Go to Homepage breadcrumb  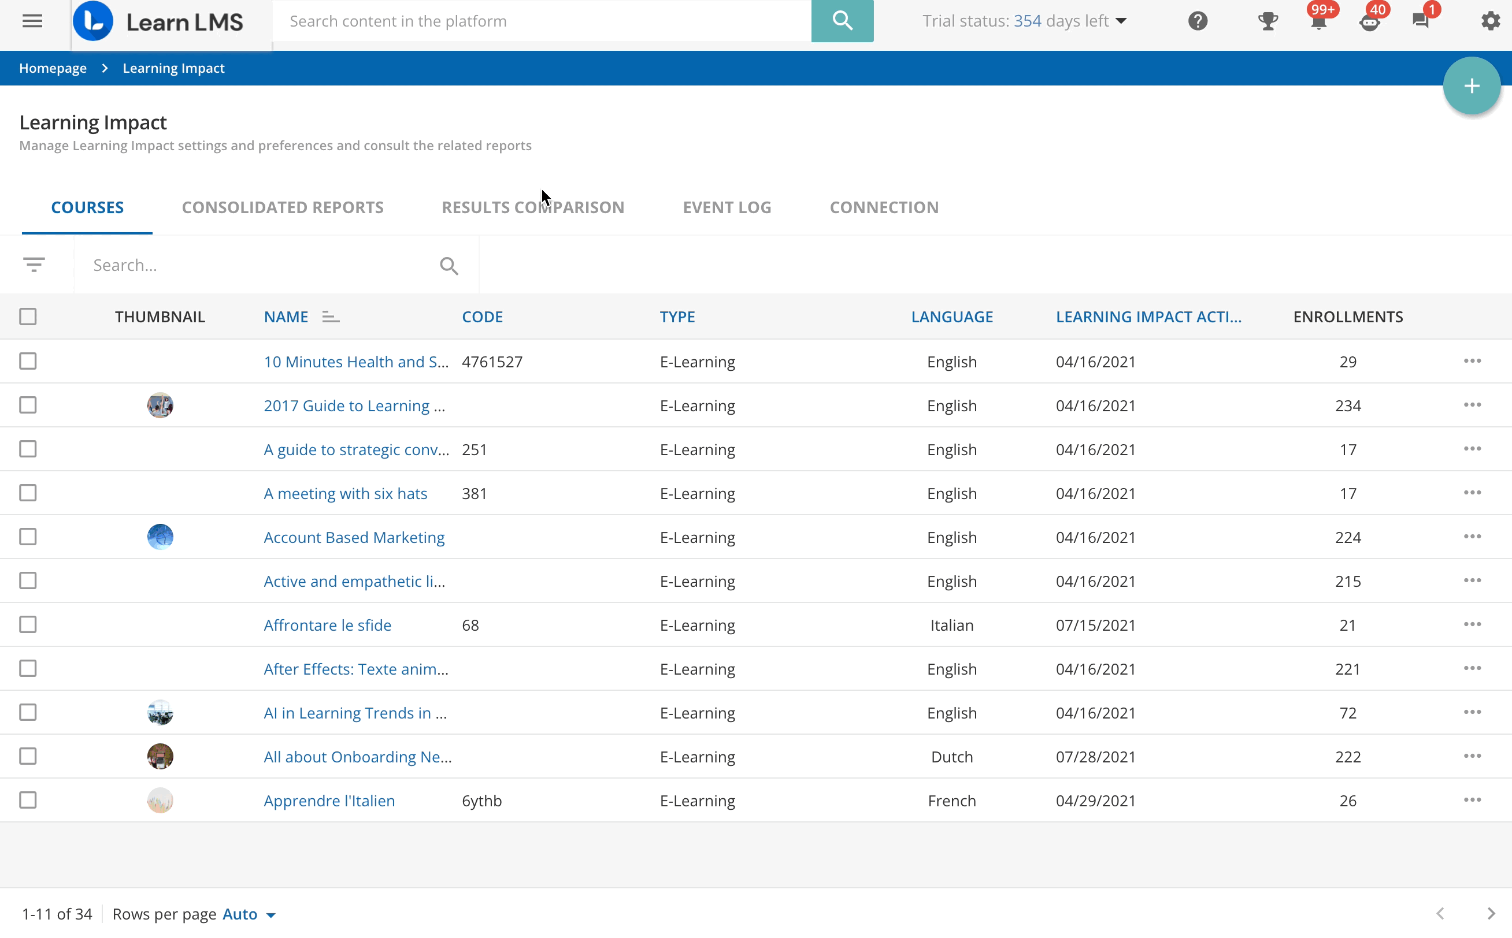coord(53,68)
